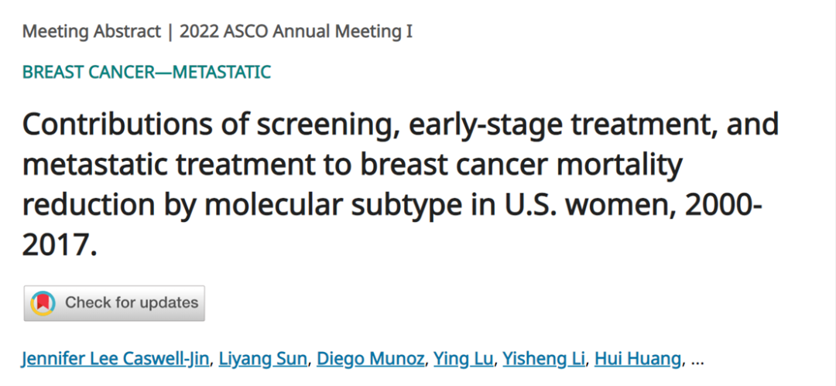Click '2017.' at the title's end

(x=60, y=246)
